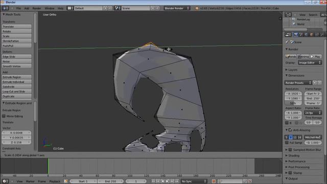Toggle the properties pin icon beside Scene
The image size is (327, 184).
287,42
